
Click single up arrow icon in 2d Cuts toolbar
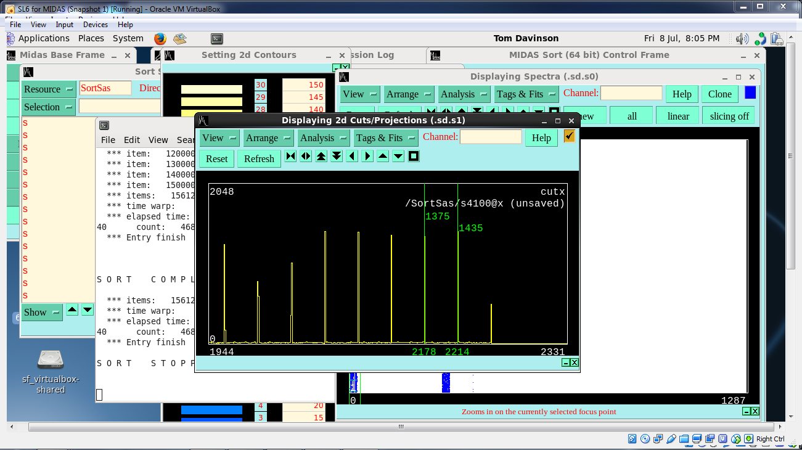click(383, 157)
